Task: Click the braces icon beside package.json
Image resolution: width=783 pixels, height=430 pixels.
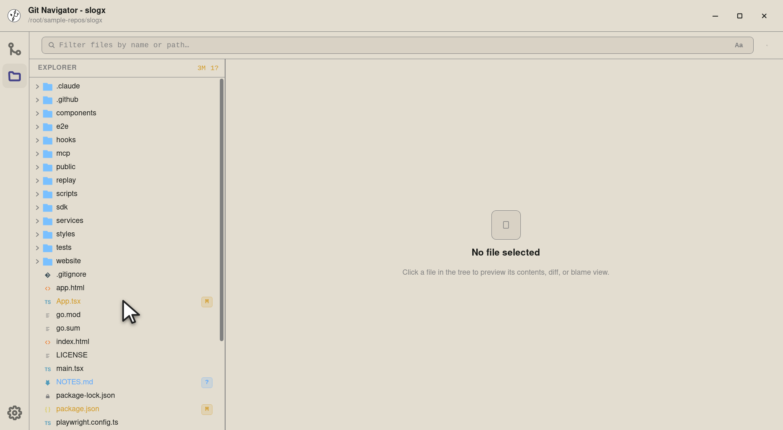Action: tap(48, 409)
